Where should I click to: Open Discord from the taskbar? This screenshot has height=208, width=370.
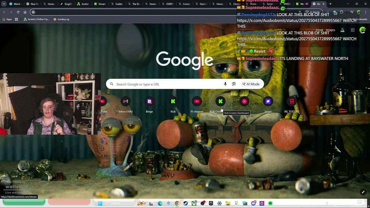tap(254, 203)
